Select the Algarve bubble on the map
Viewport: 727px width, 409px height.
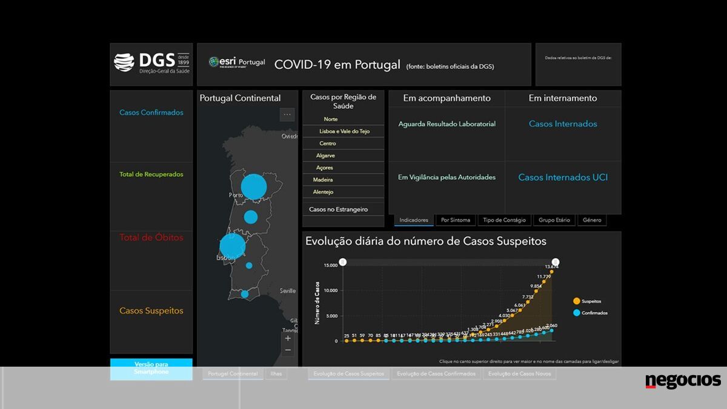pos(245,294)
